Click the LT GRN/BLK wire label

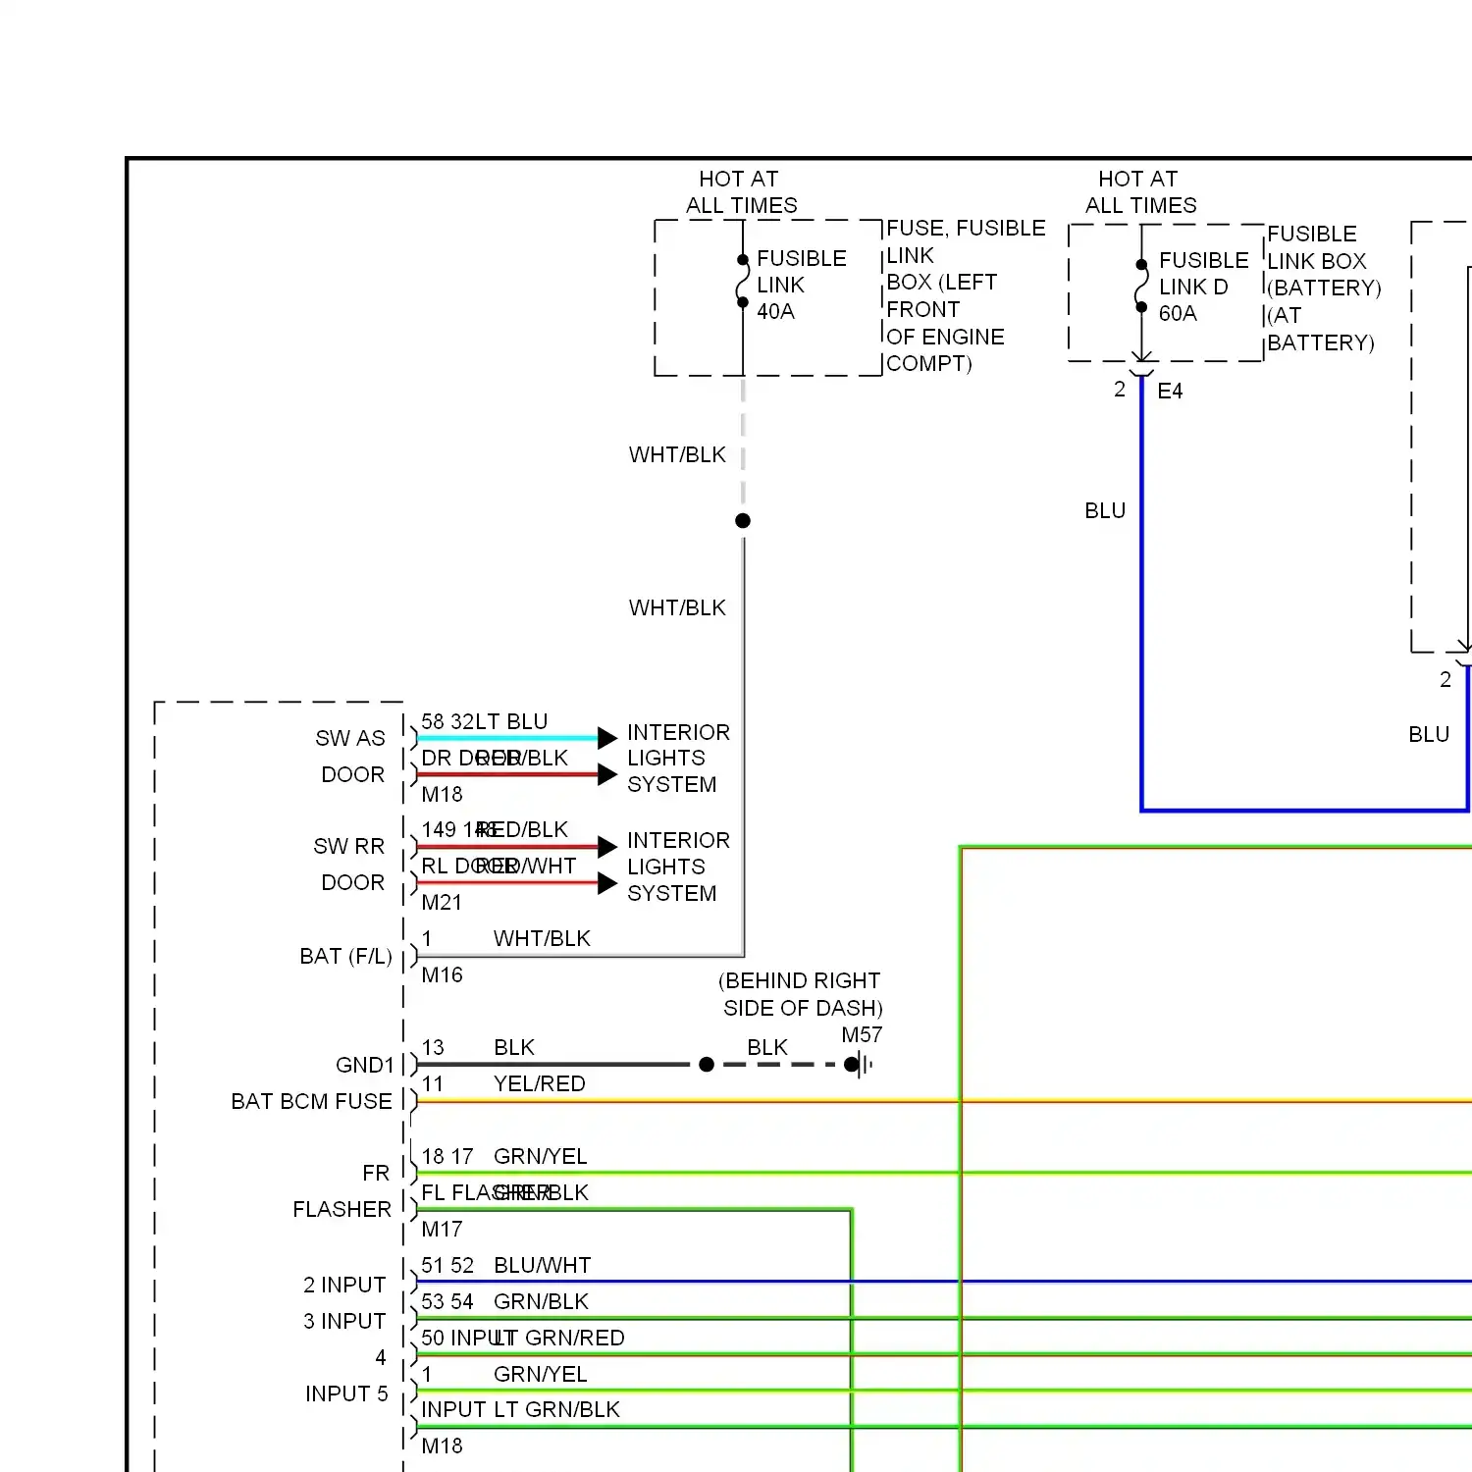click(556, 1410)
